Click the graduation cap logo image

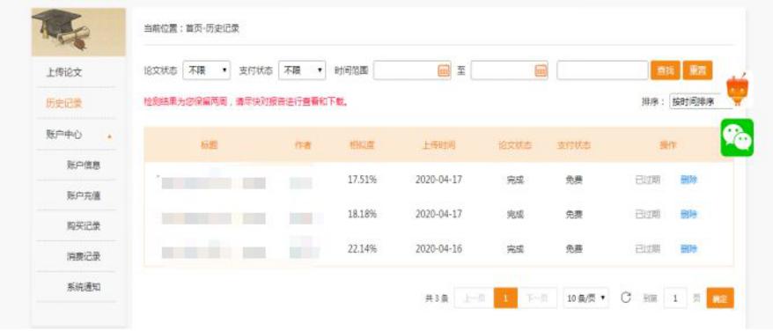coord(78,32)
